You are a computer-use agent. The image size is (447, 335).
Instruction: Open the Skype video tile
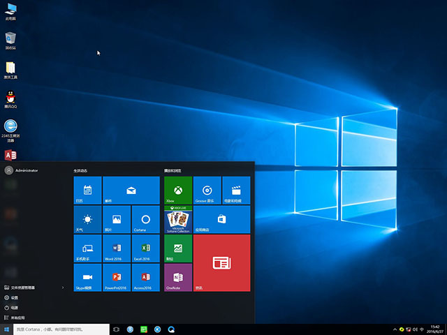click(x=87, y=277)
